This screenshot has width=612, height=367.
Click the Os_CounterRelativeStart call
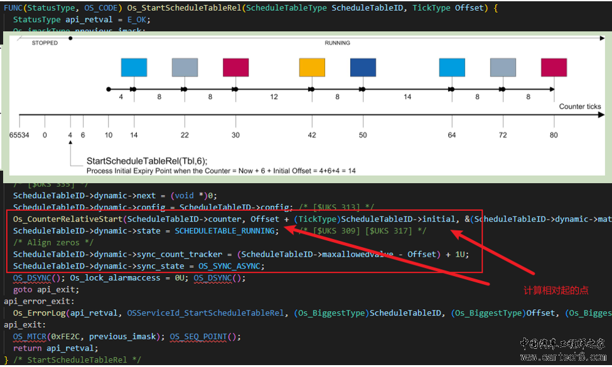[x=68, y=219]
